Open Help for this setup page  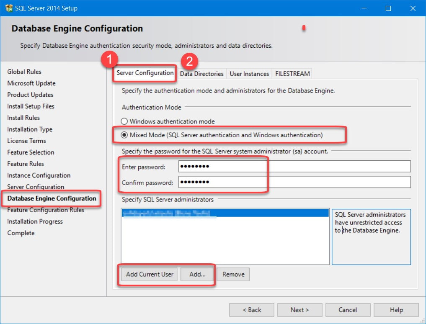pyautogui.click(x=396, y=310)
